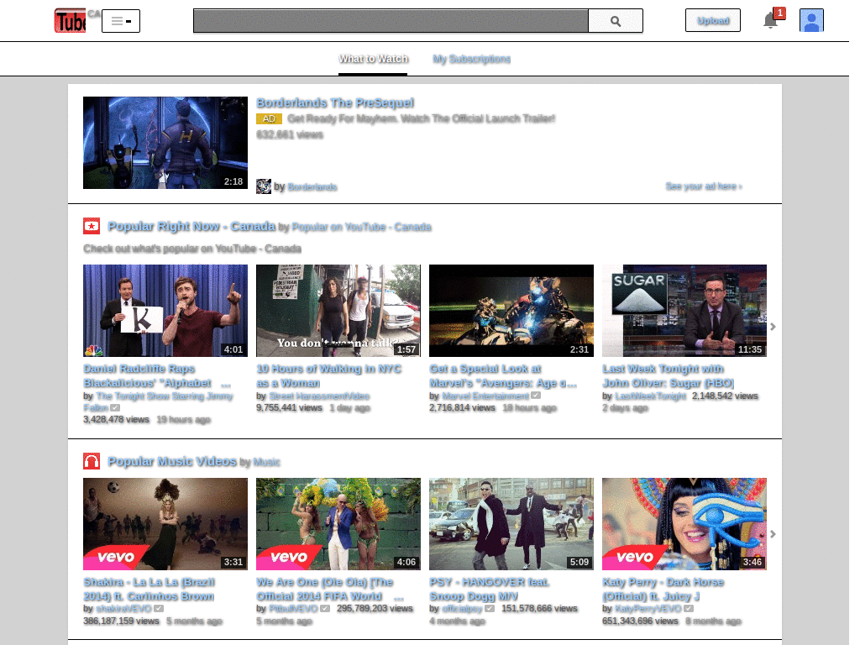Switch to What to Watch tab
The image size is (860, 645).
[x=373, y=59]
